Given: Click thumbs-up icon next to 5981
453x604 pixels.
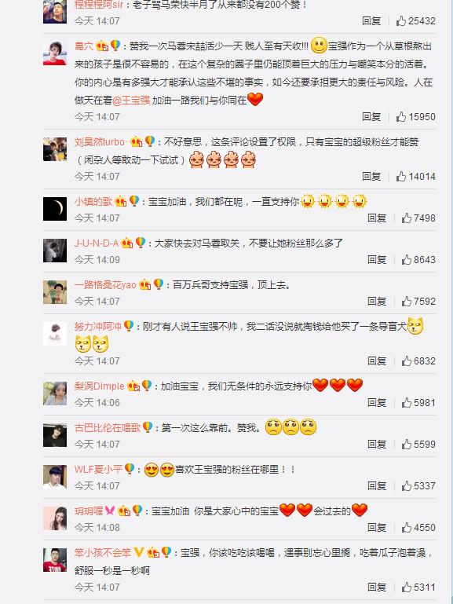Looking at the screenshot, I should [407, 403].
